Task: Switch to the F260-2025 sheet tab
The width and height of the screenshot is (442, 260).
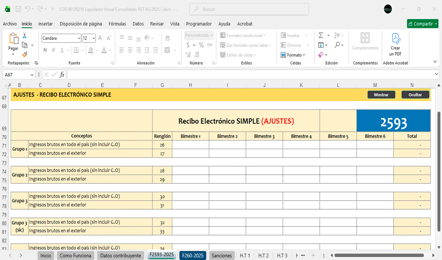Action: pyautogui.click(x=192, y=256)
